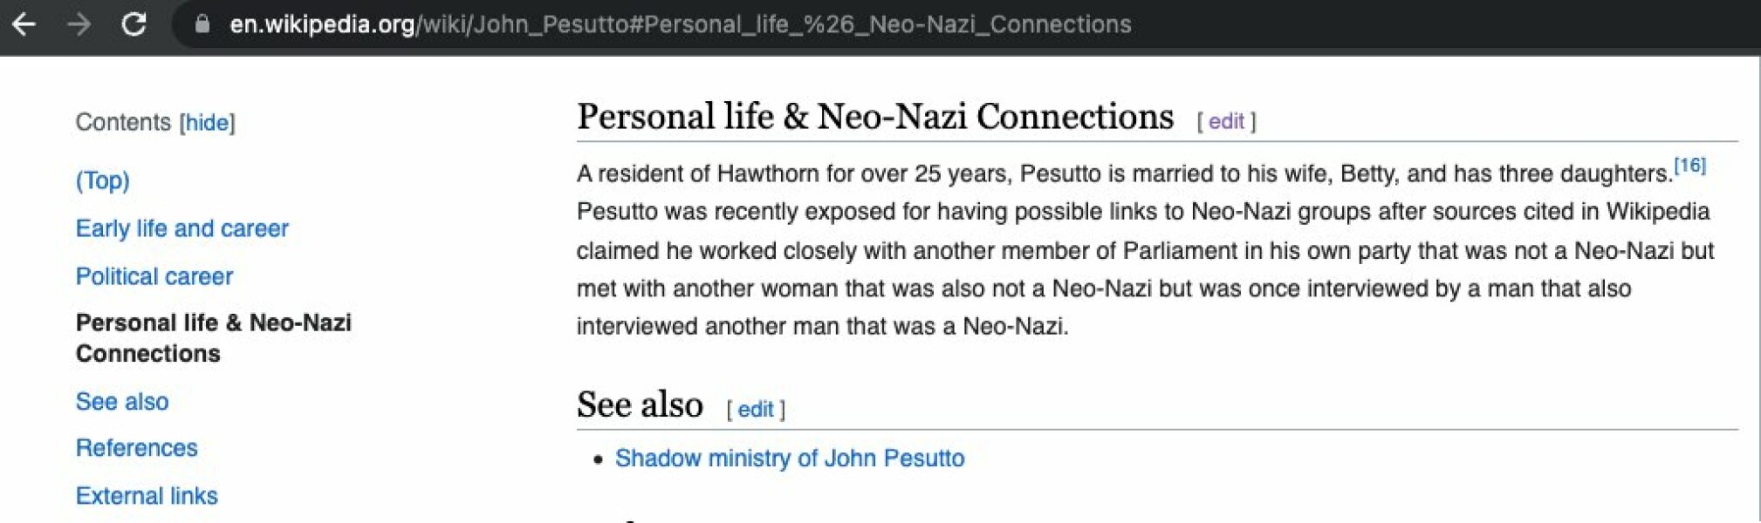The width and height of the screenshot is (1761, 523).
Task: Click the Personal life & Neo-Nazi Connections heading
Action: (875, 117)
